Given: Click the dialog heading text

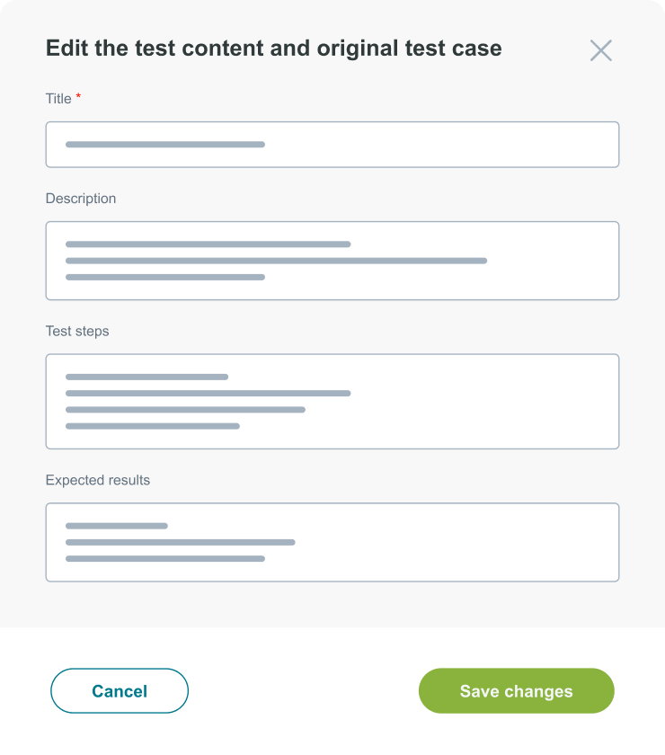Looking at the screenshot, I should [276, 48].
